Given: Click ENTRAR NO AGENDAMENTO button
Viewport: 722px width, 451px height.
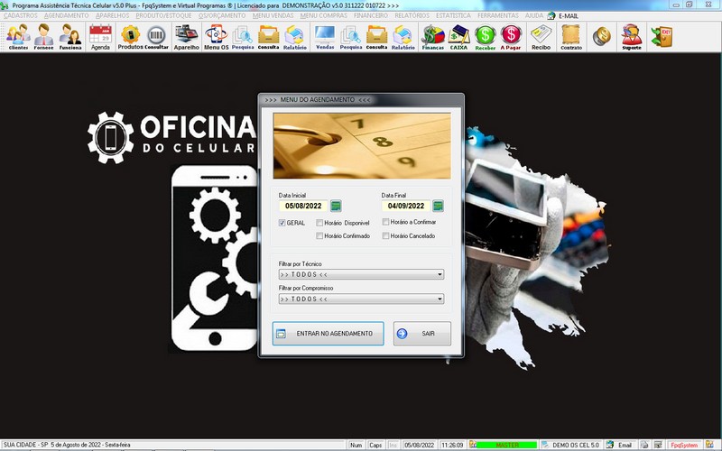Looking at the screenshot, I should [328, 333].
